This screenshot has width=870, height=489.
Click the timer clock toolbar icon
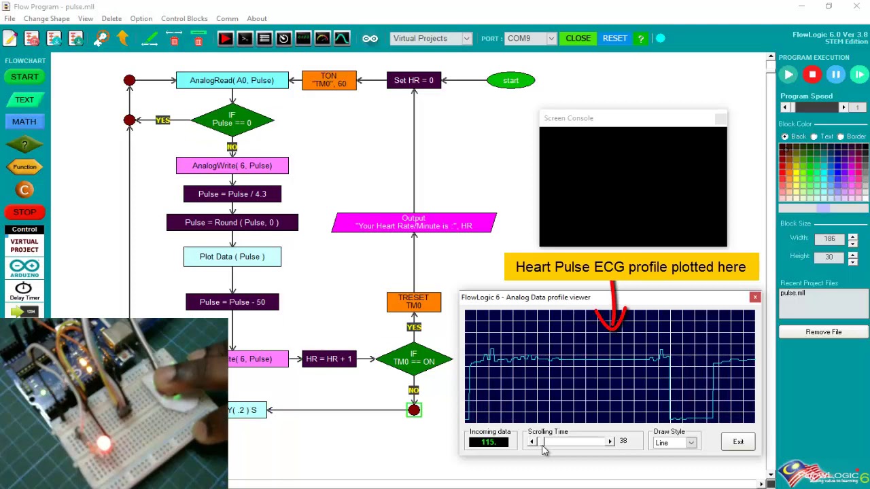[x=283, y=39]
